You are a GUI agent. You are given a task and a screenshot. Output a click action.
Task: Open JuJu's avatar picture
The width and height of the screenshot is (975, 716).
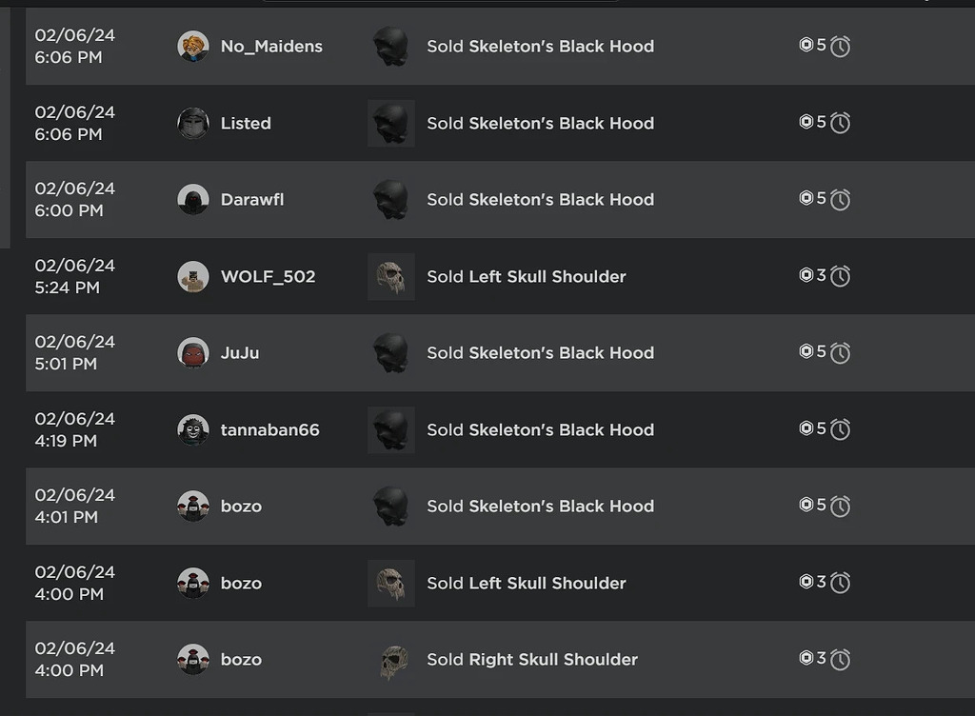193,351
